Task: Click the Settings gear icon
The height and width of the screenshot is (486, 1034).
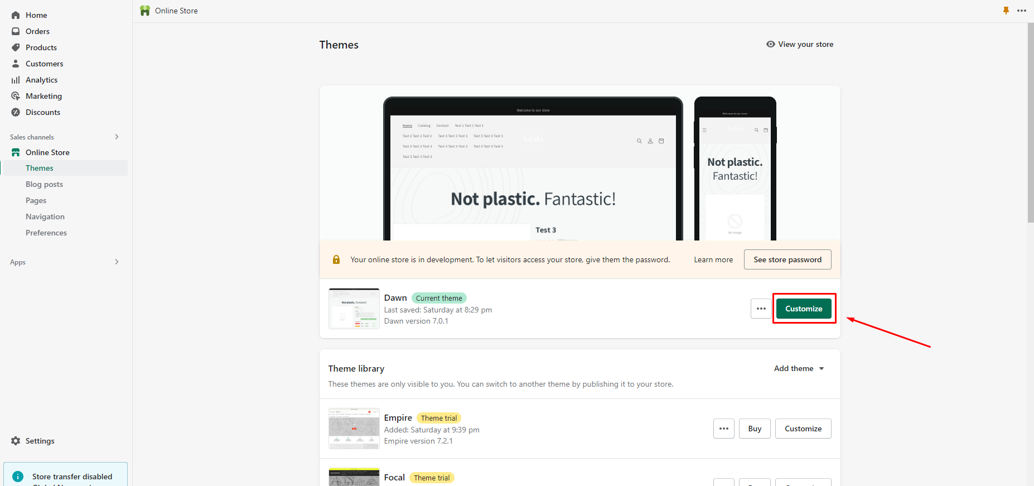Action: pyautogui.click(x=16, y=441)
